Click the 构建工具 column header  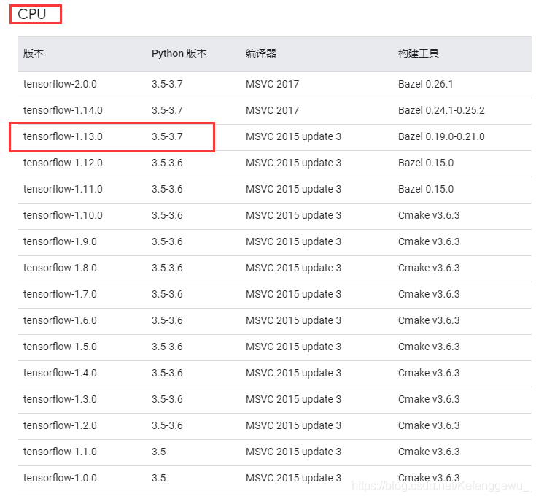click(x=419, y=53)
